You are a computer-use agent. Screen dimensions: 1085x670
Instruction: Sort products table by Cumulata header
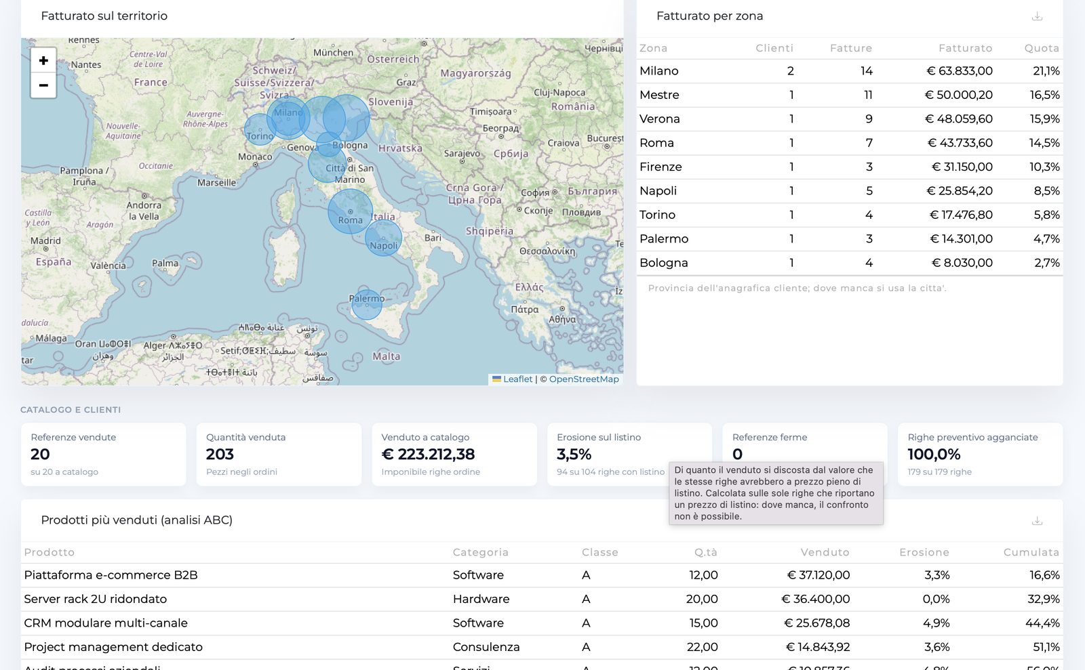tap(1031, 552)
